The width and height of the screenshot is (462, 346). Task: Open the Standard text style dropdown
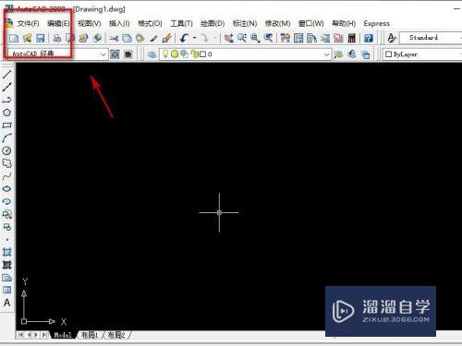[431, 38]
